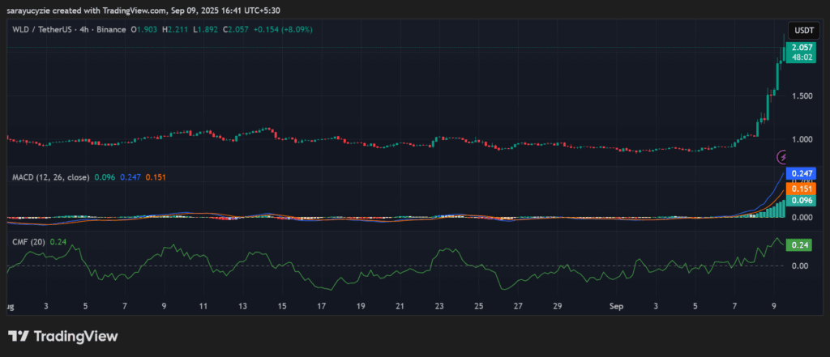Screen dimensions: 830x357
Task: Click the 48:02 bar countdown timer
Action: click(802, 57)
